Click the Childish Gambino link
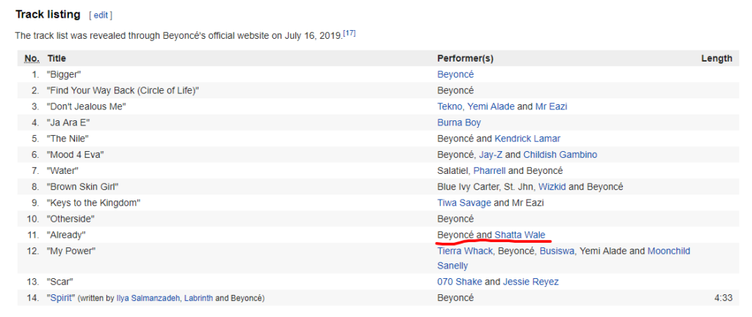 click(560, 155)
